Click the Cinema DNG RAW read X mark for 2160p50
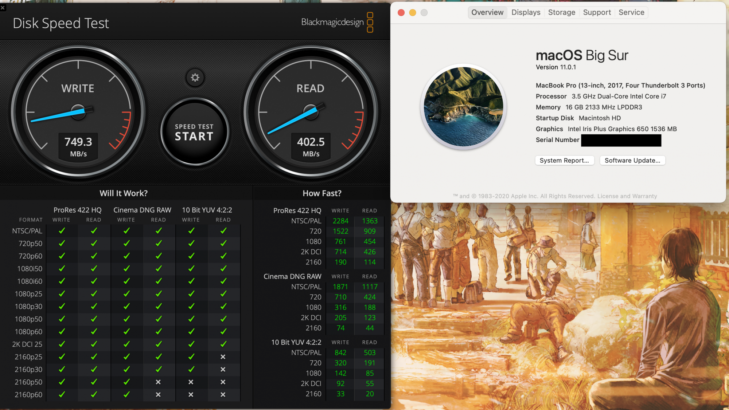The height and width of the screenshot is (410, 729). tap(158, 382)
